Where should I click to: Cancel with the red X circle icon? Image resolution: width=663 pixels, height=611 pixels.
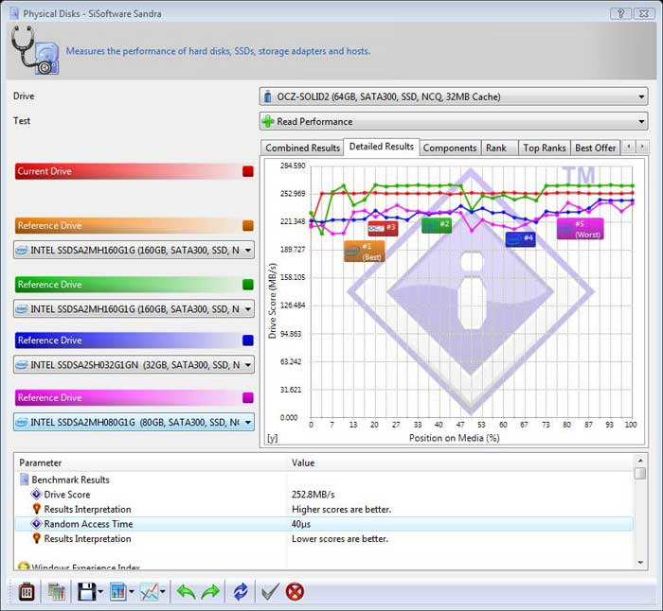click(295, 591)
